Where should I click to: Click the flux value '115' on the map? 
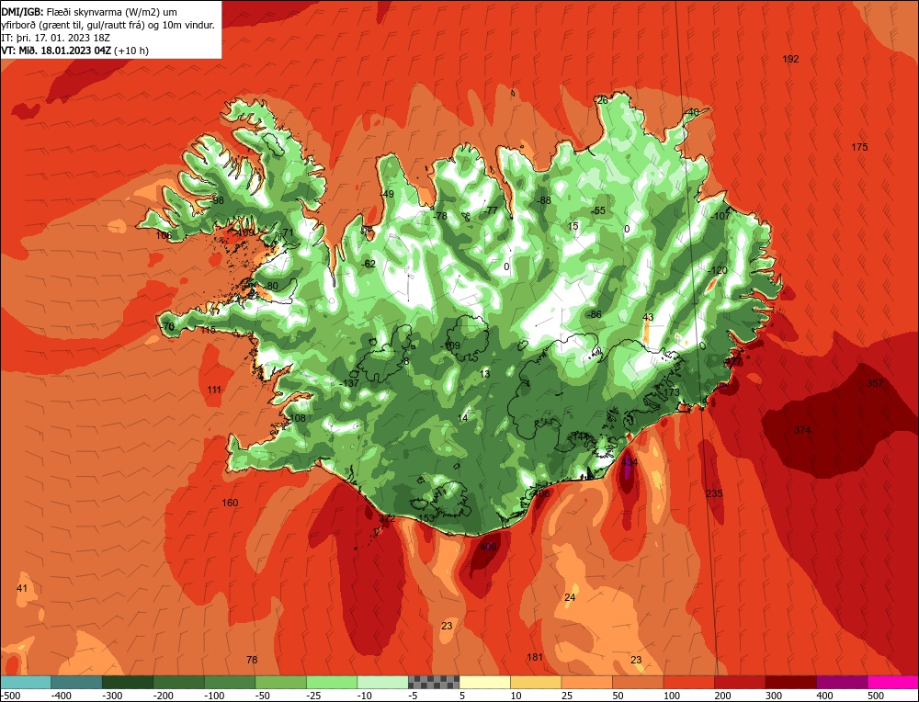(208, 330)
